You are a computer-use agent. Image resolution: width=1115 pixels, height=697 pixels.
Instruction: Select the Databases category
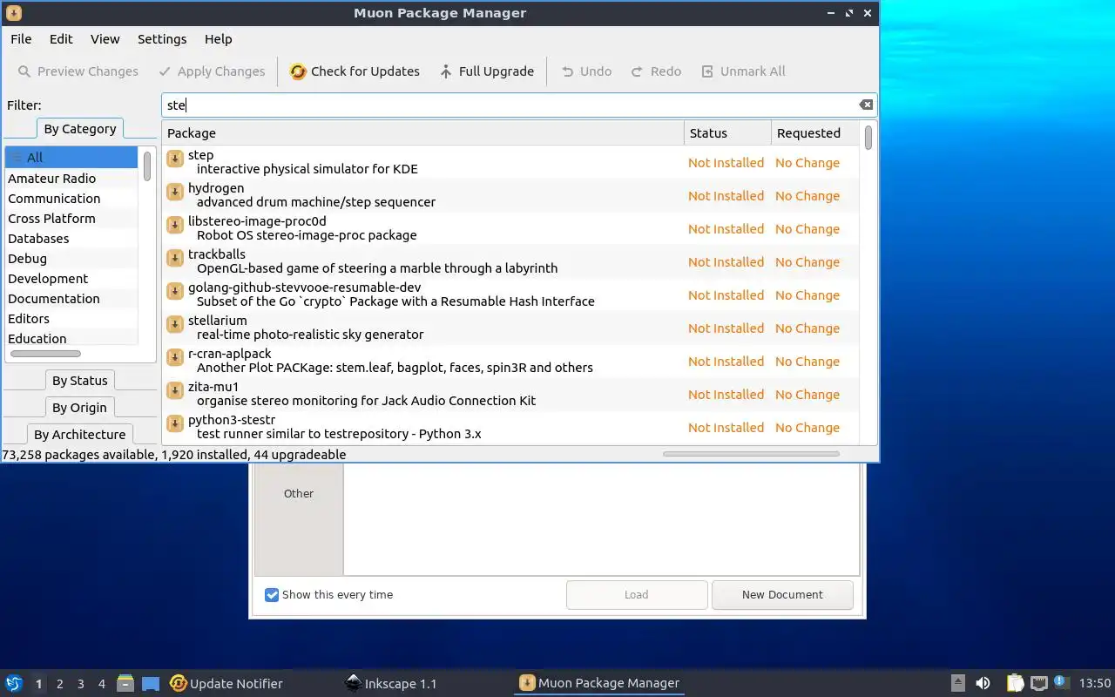[x=71, y=239]
